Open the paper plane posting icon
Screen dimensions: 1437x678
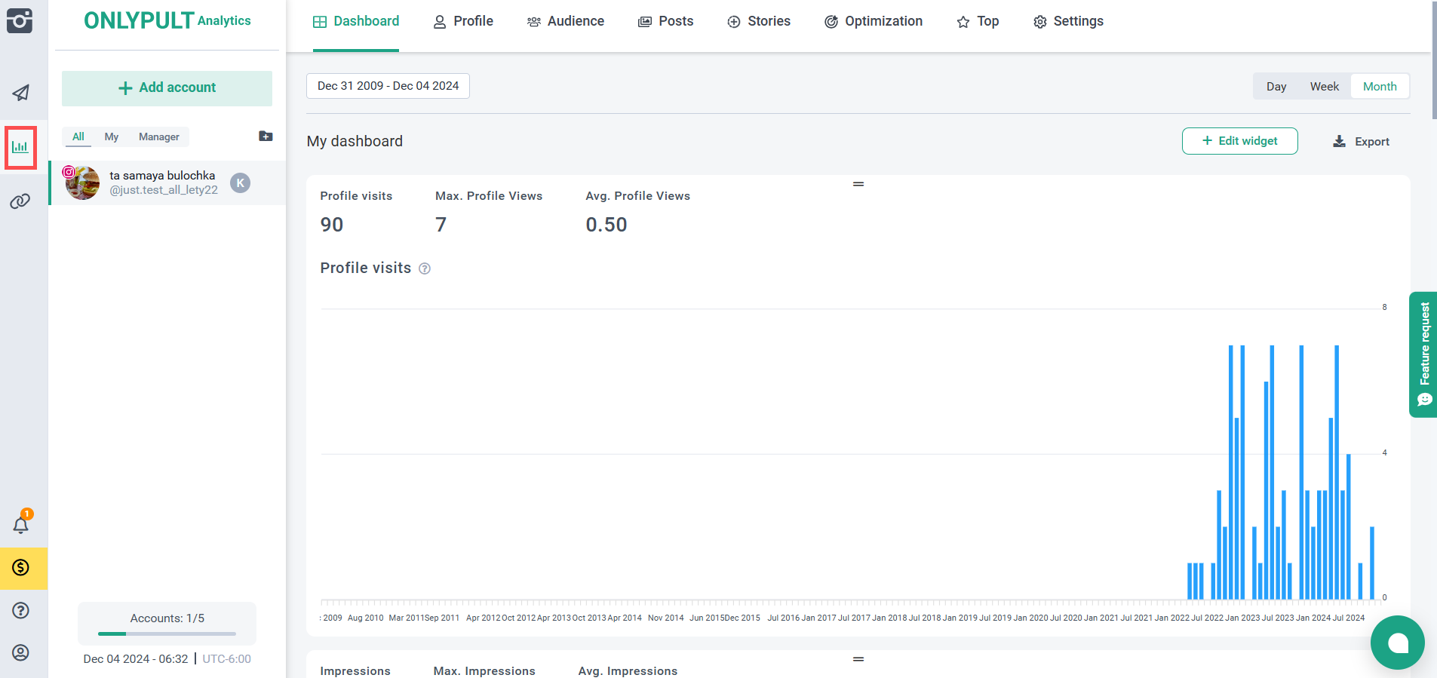(21, 93)
